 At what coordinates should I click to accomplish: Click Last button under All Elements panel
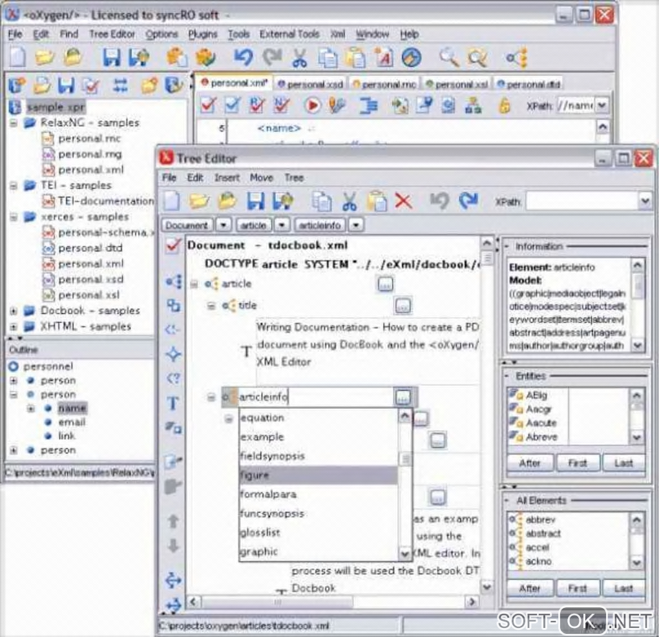point(623,589)
